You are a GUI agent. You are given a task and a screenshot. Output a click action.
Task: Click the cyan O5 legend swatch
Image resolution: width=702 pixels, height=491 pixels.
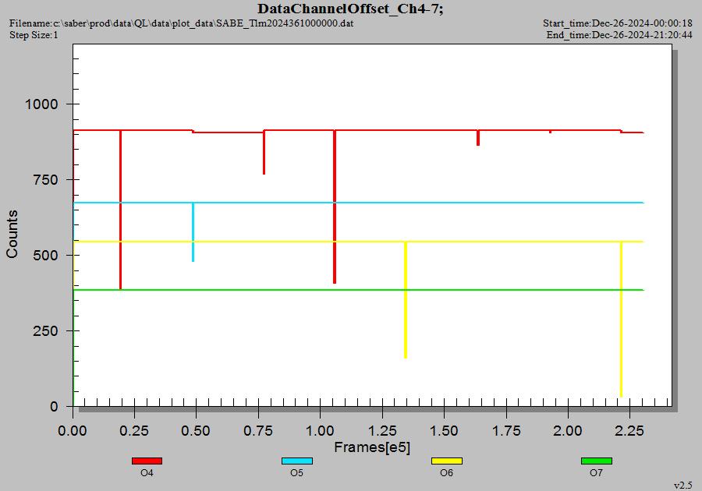pyautogui.click(x=297, y=461)
